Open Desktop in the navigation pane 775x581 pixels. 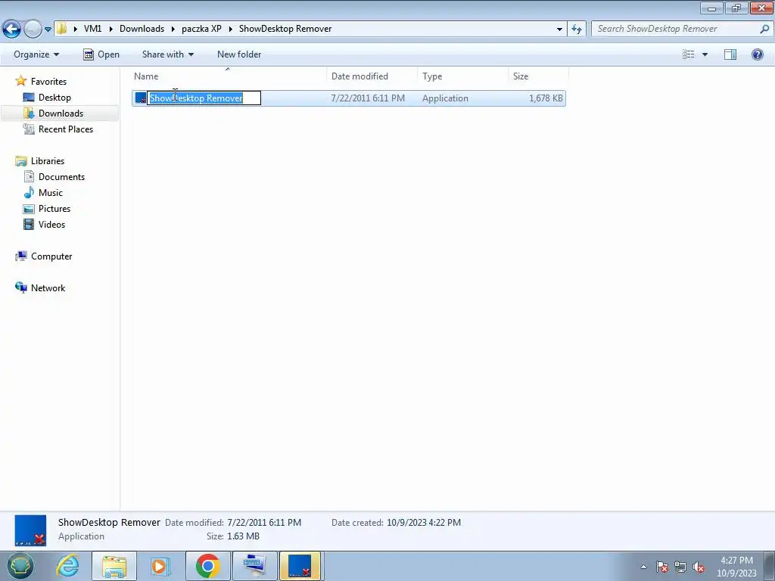pos(54,98)
